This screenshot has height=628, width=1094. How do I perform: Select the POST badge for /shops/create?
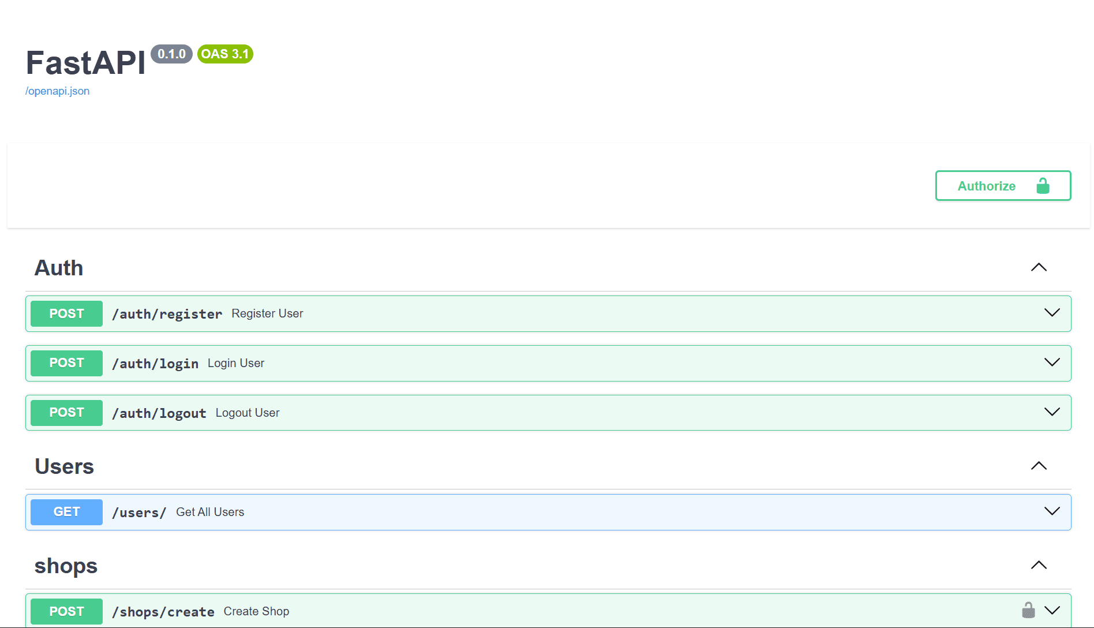coord(66,611)
